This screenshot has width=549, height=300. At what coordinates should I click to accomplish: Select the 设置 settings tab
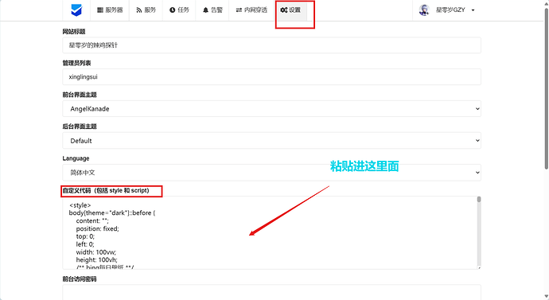[x=290, y=10]
